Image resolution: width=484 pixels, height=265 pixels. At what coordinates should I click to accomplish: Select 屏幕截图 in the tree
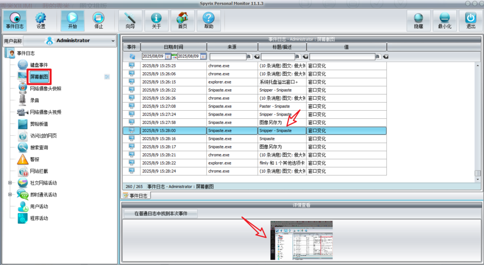click(39, 77)
